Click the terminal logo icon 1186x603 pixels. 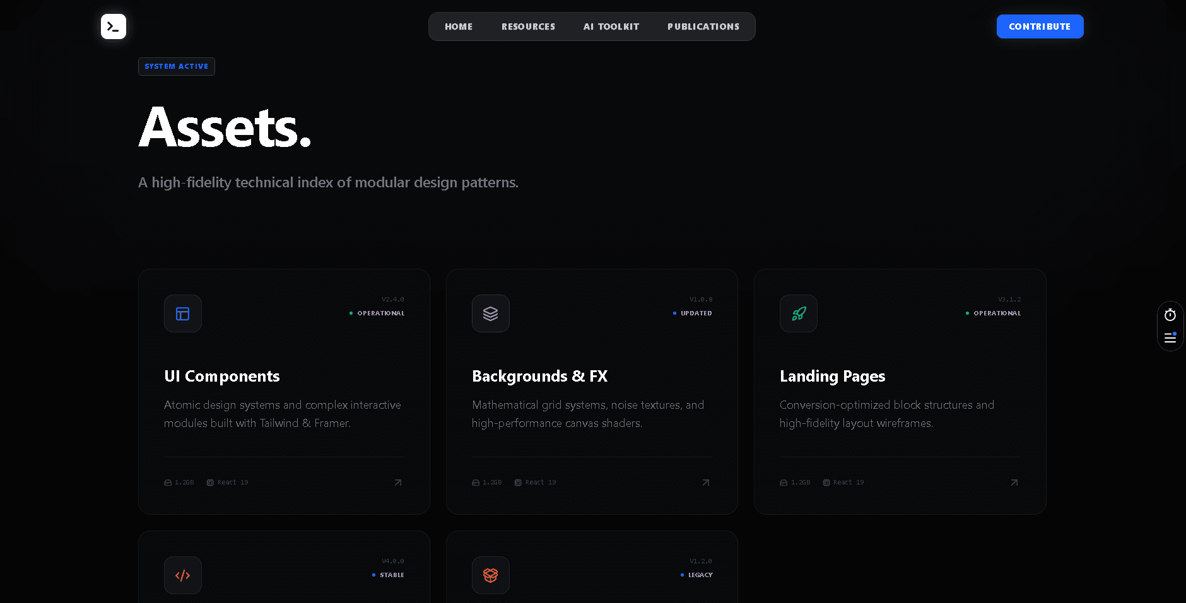(x=114, y=26)
